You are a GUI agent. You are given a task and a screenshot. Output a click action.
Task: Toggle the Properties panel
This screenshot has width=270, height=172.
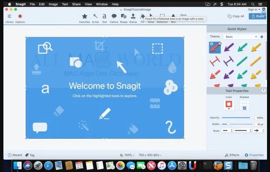point(254,155)
